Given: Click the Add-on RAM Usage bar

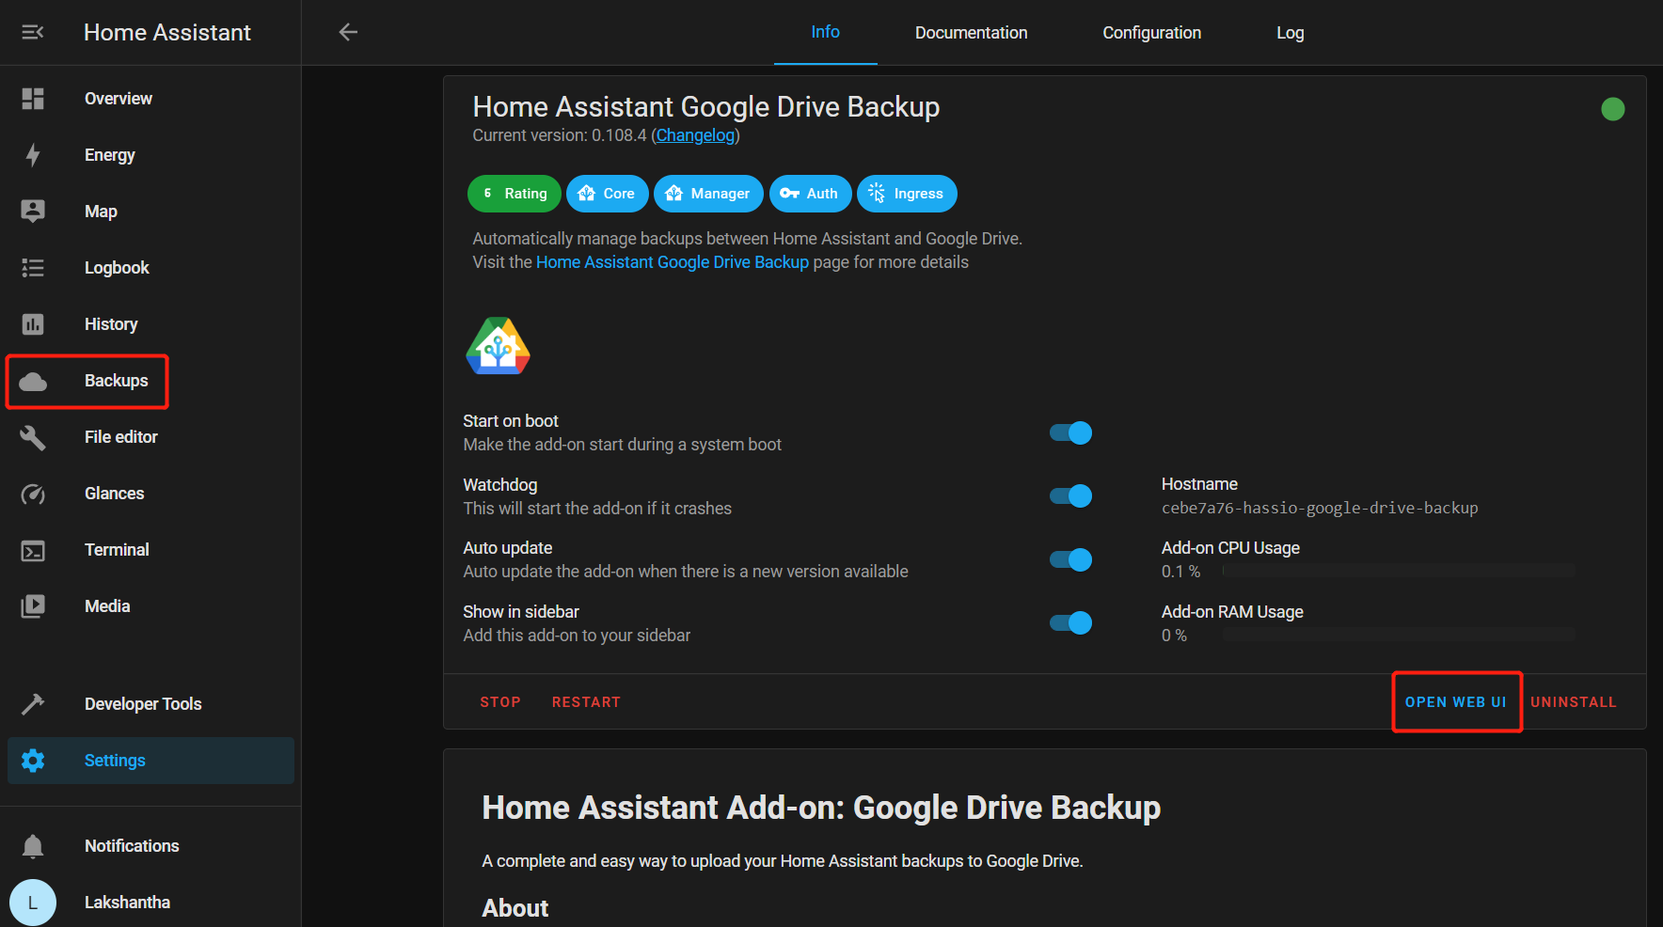Looking at the screenshot, I should [x=1399, y=635].
